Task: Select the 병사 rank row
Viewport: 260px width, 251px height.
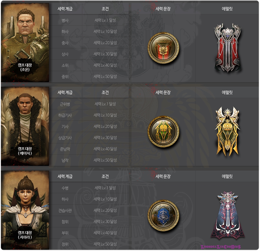Action: (89, 20)
